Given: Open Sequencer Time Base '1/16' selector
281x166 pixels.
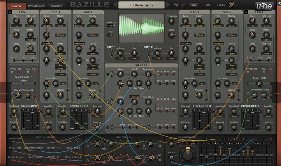Looking at the screenshot, I should coord(182,144).
